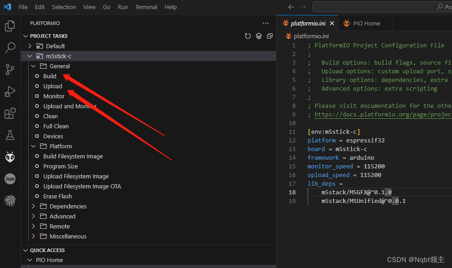This screenshot has height=268, width=452.
Task: Open the Explorer view in activity bar
Action: click(10, 26)
